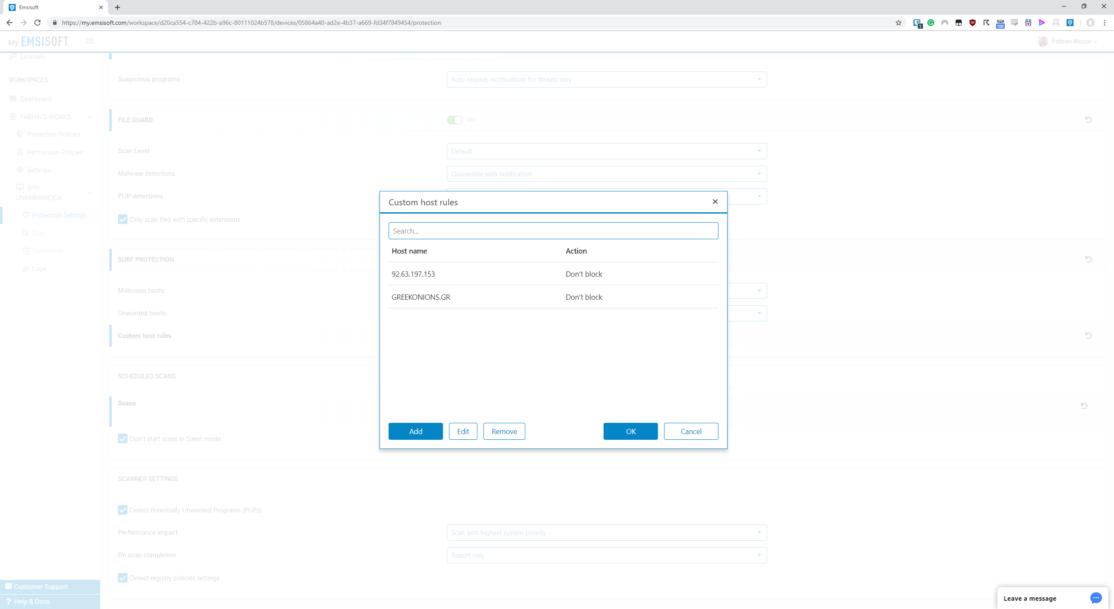Open the Suspicious programs dropdown
This screenshot has height=609, width=1114.
(607, 80)
